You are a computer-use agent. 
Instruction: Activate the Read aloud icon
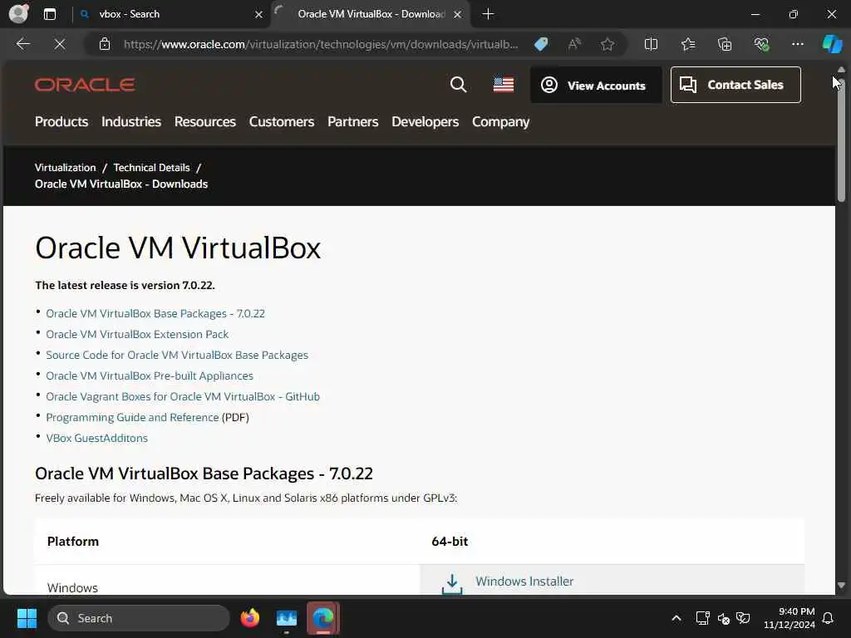(574, 44)
